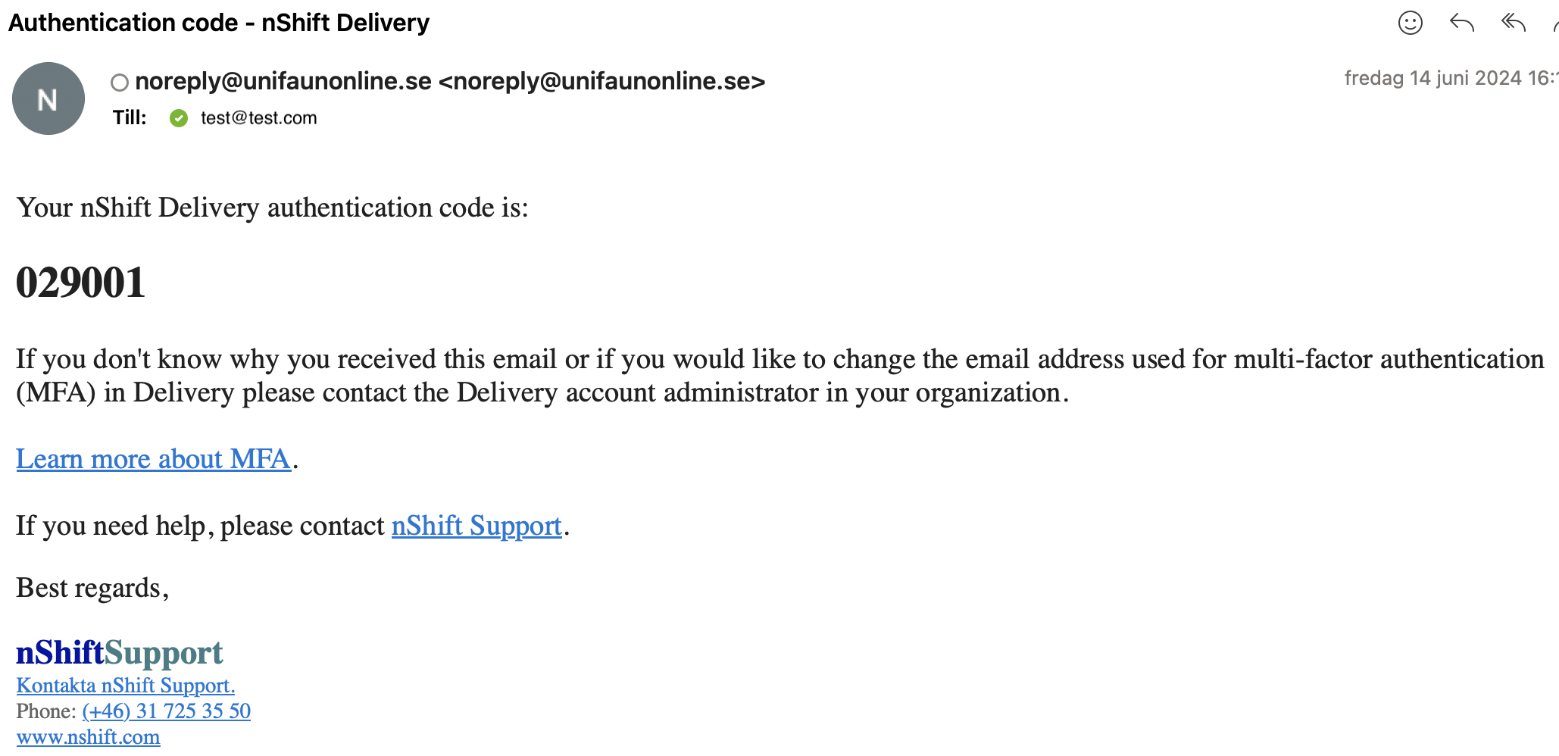This screenshot has height=756, width=1559.
Task: Click the authentication code 029001
Action: click(x=80, y=283)
